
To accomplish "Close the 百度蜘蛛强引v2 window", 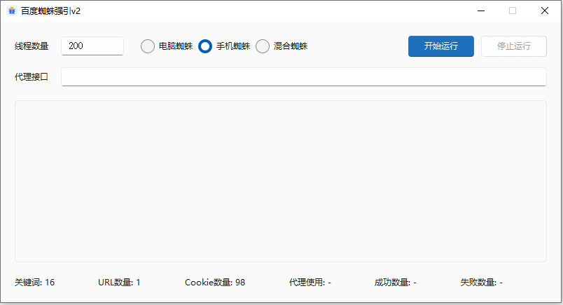I will pyautogui.click(x=545, y=11).
